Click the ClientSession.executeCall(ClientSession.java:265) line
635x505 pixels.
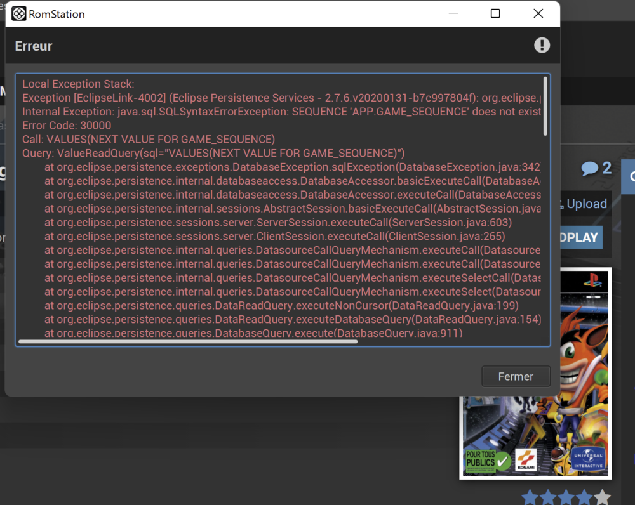coord(275,236)
